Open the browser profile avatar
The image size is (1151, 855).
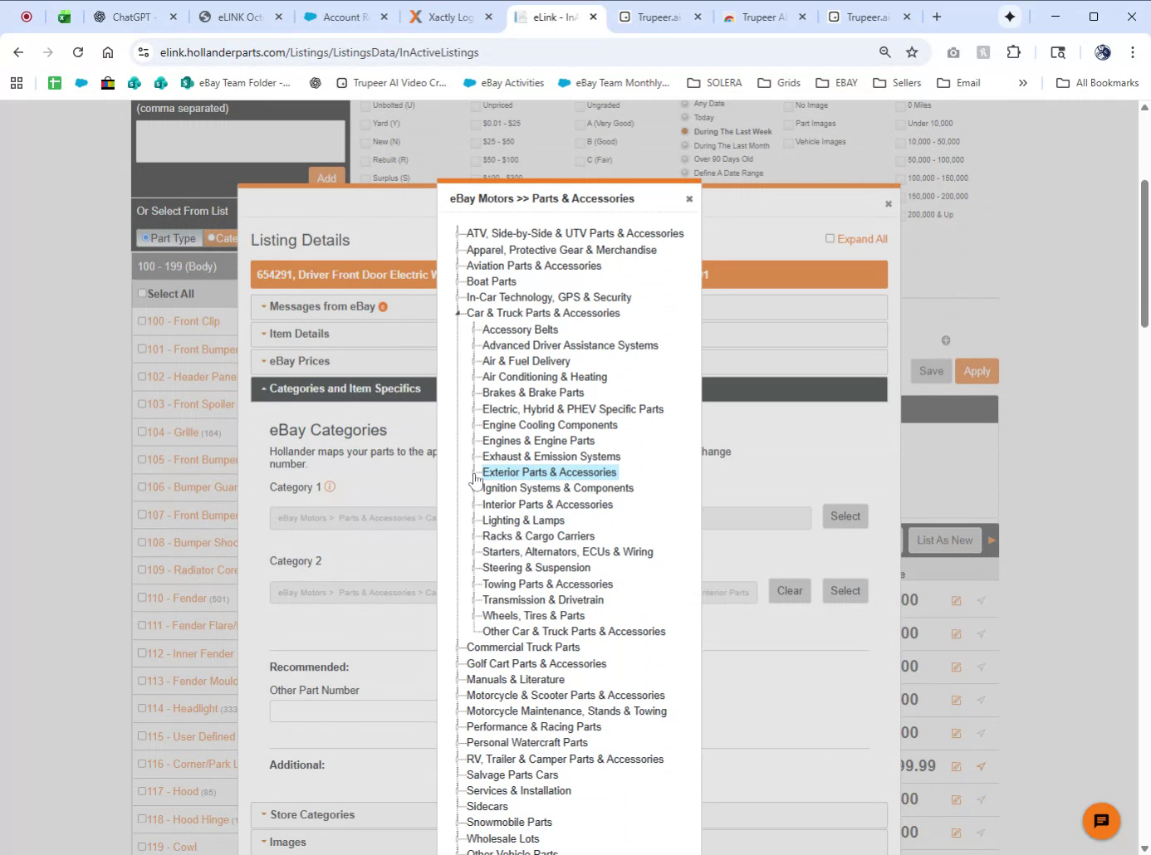1103,52
